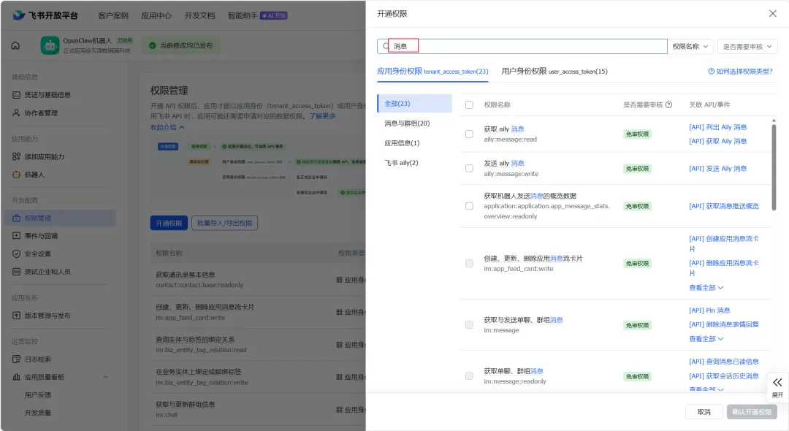Expand 查看全部 for the im:message APIs
This screenshot has width=789, height=431.
(x=706, y=339)
